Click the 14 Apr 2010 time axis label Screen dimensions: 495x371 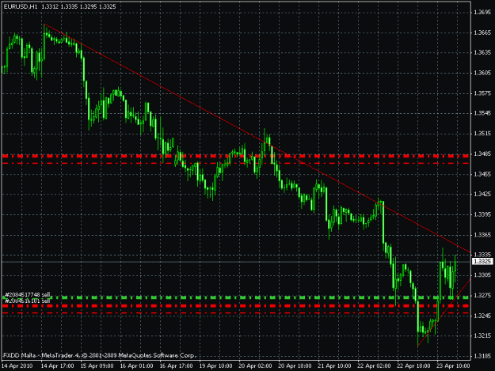(x=17, y=366)
